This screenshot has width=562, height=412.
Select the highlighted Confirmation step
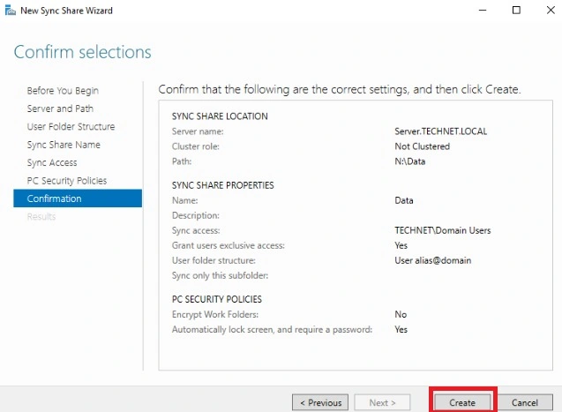coord(78,199)
